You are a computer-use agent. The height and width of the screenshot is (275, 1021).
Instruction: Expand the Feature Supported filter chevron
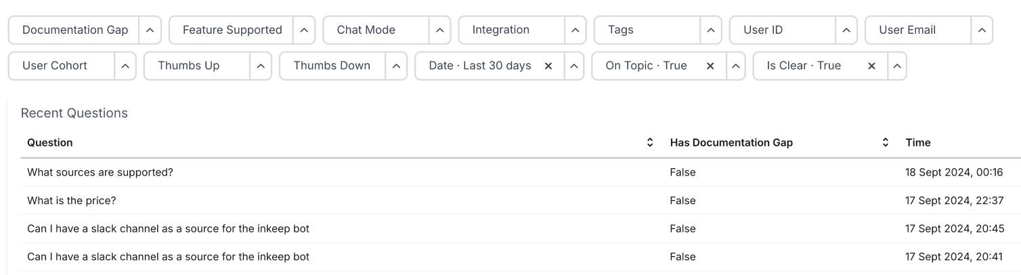pyautogui.click(x=304, y=30)
